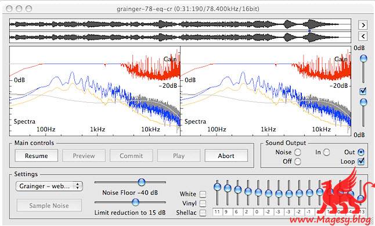Click Abort to cancel processing
The width and height of the screenshot is (375, 226).
click(226, 156)
